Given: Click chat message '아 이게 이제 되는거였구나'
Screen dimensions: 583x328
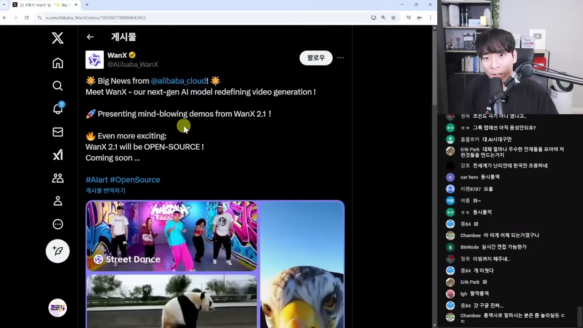Looking at the screenshot, I should point(511,235).
